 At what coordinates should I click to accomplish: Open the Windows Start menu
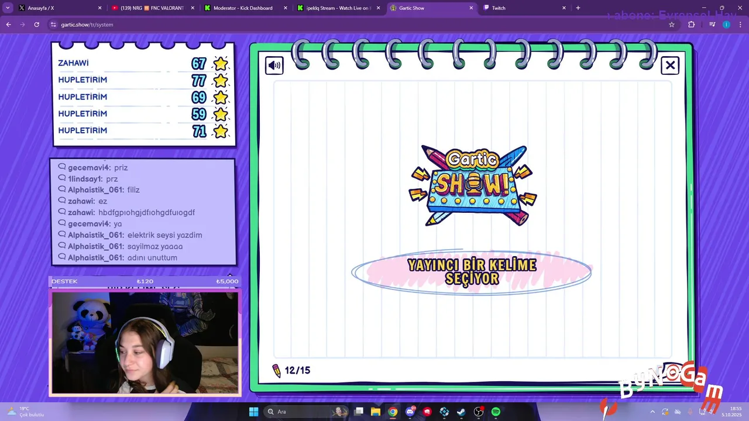(x=253, y=412)
